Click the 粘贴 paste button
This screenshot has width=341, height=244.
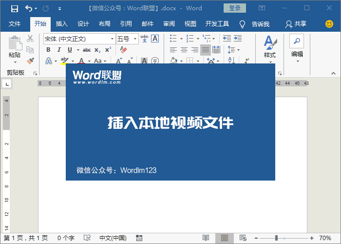click(15, 49)
